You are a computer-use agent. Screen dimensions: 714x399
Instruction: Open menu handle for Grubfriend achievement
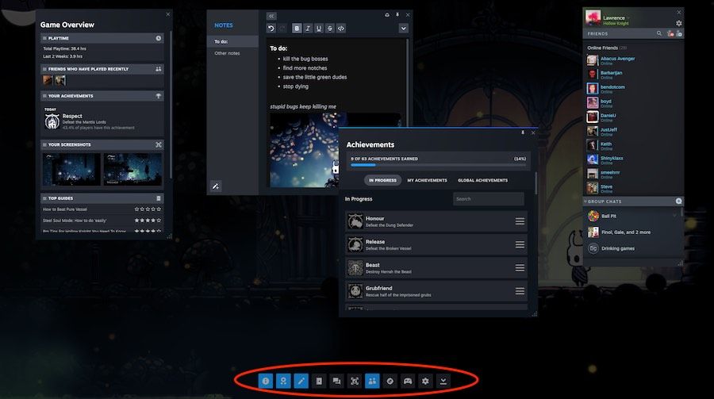520,291
